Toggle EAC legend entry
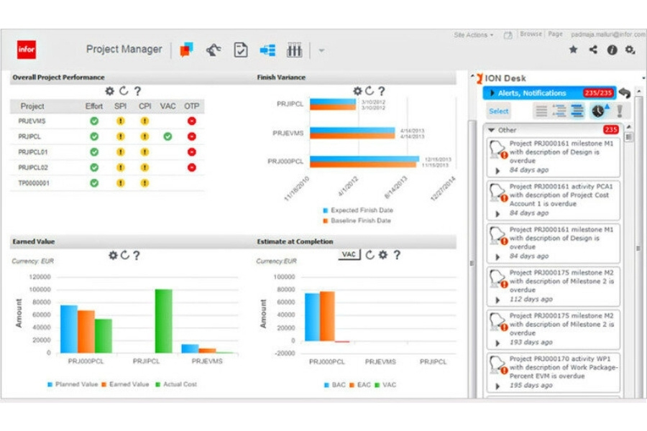 360,385
